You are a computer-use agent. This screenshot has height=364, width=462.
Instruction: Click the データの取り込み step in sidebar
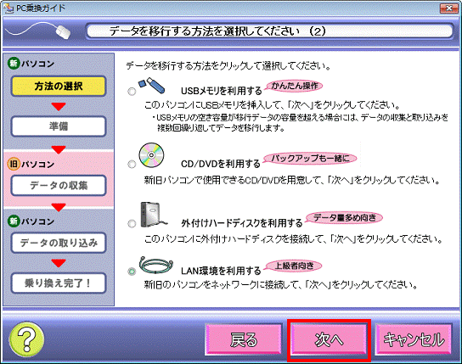59,243
